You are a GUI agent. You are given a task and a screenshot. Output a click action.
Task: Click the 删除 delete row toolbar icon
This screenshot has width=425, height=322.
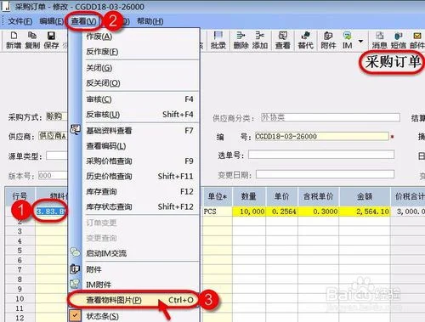pyautogui.click(x=241, y=40)
